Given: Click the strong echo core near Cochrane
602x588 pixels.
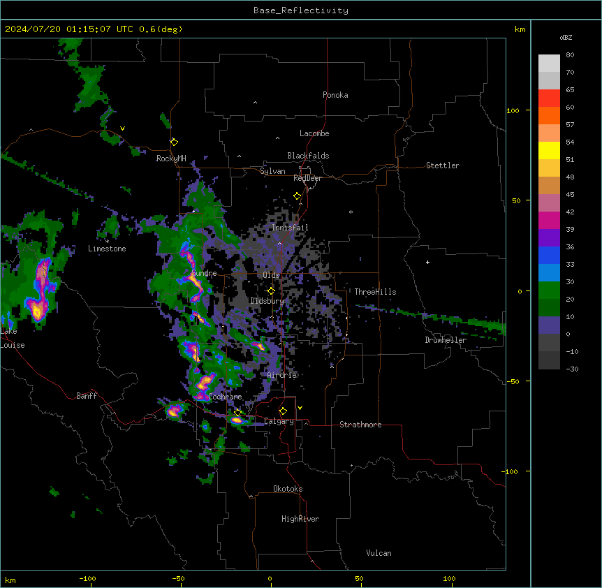Looking at the screenshot, I should (x=205, y=382).
